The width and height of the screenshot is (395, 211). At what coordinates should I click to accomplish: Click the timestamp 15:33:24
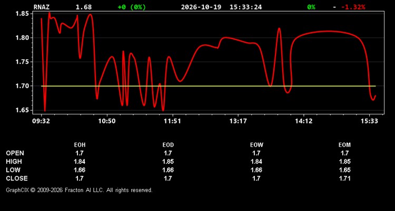[245, 7]
